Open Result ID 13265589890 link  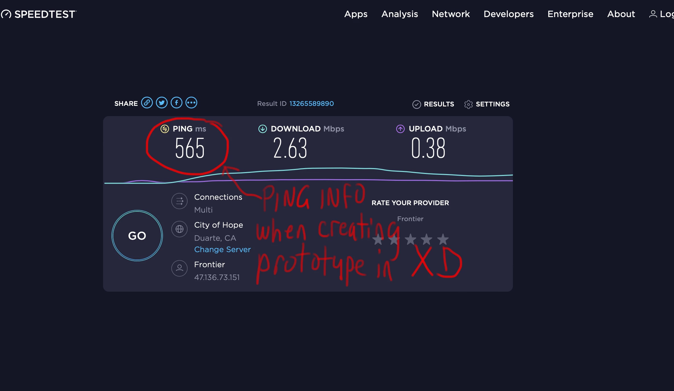311,104
